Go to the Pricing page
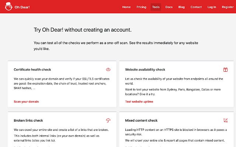This screenshot has width=236, height=147. pos(141,7)
